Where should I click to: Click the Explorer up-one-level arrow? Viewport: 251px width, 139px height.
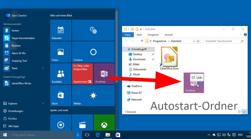pos(142,41)
